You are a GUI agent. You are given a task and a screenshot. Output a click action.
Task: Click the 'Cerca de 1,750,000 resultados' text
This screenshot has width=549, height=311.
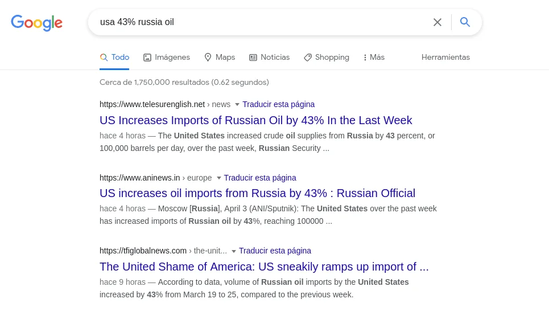184,83
